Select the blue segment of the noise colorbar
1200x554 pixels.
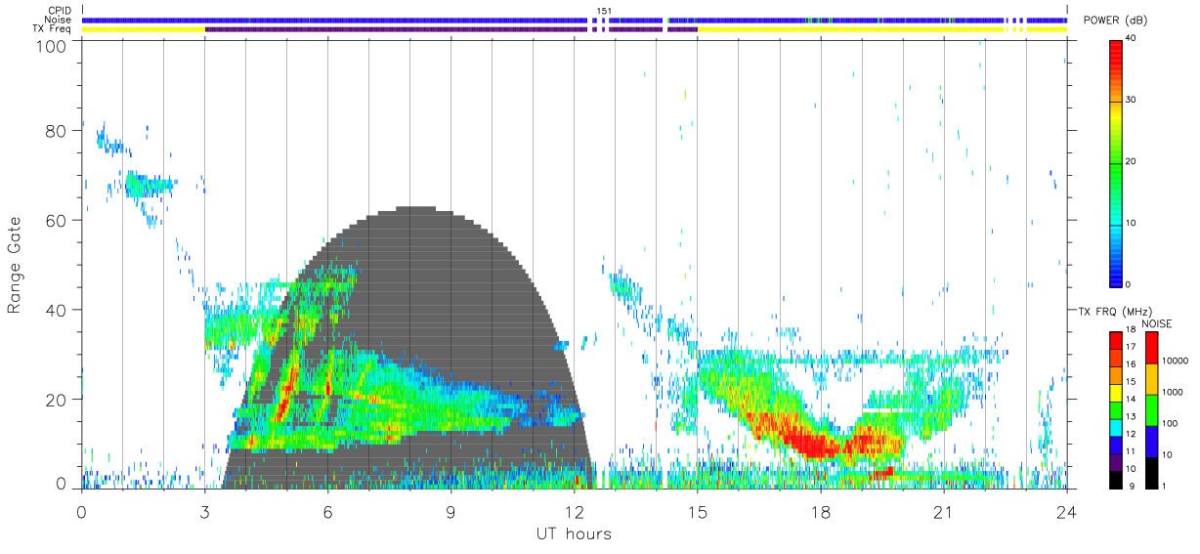(1151, 442)
